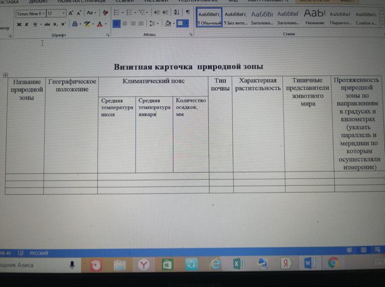
Task: Sort text with A-Z arrow icon
Action: pos(177,12)
